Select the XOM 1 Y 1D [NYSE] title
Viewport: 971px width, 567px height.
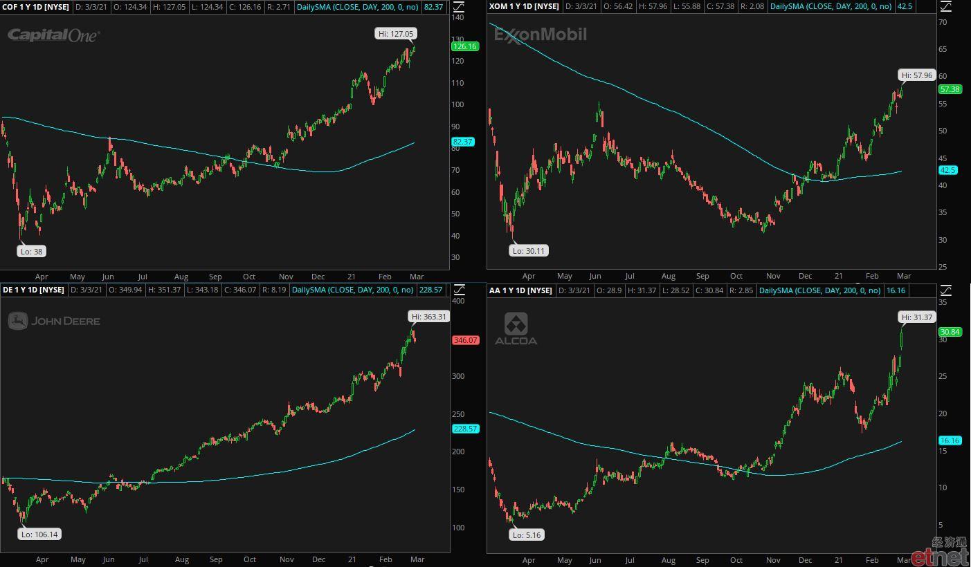pos(524,7)
